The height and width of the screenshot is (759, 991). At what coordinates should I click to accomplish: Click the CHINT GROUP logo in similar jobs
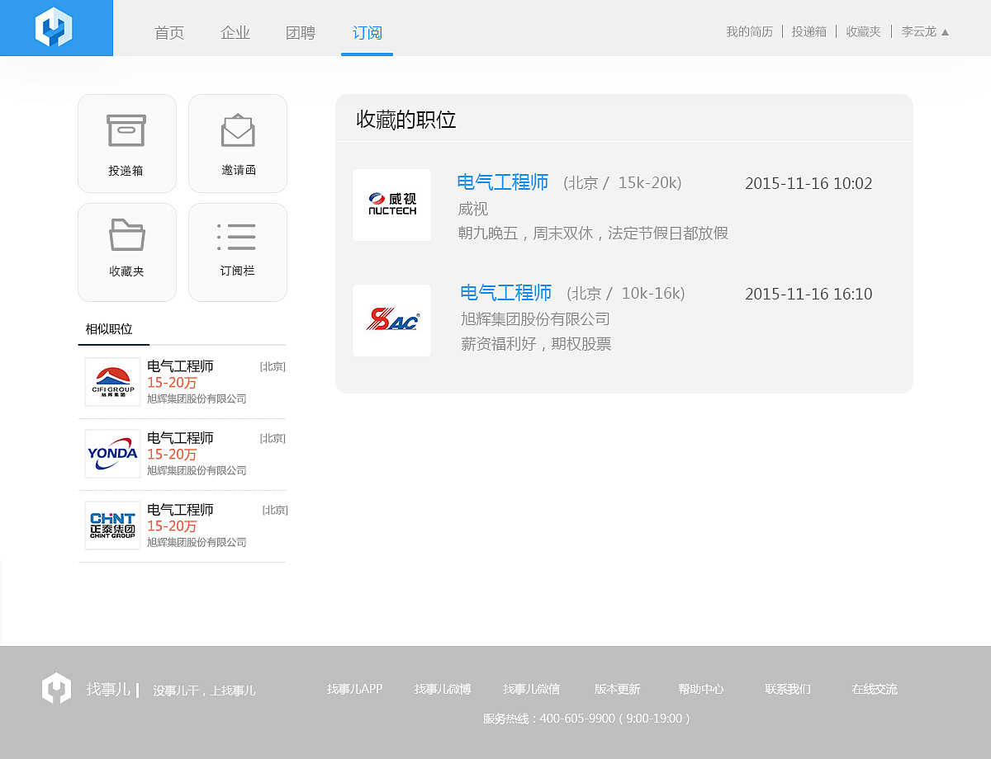[x=111, y=525]
